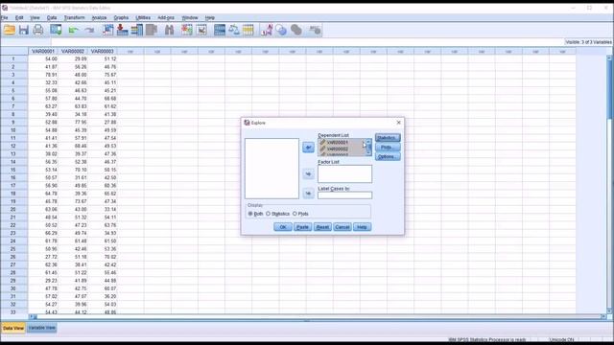Open the Add-ons menu
614x345 pixels.
click(166, 17)
